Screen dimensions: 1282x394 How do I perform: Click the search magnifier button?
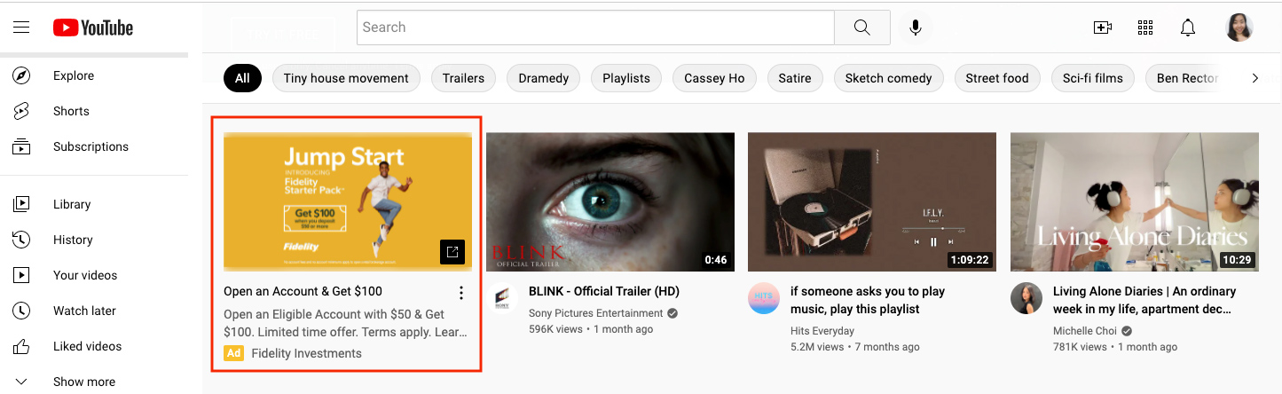862,28
